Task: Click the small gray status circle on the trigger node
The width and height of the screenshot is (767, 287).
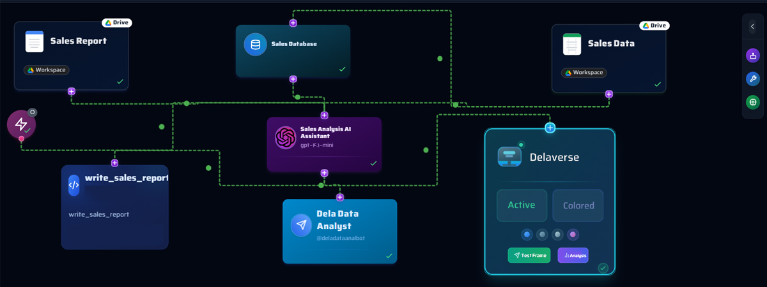Action: 32,112
